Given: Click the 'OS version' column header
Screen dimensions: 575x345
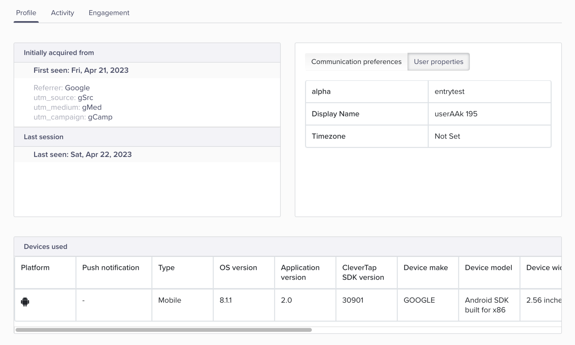Looking at the screenshot, I should pyautogui.click(x=244, y=273).
